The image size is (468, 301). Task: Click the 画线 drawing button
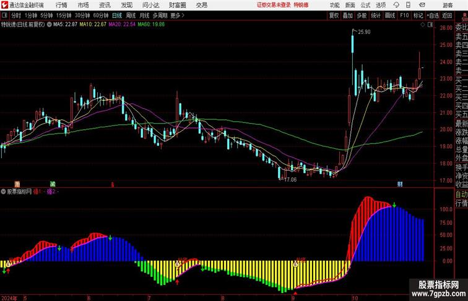(390, 15)
